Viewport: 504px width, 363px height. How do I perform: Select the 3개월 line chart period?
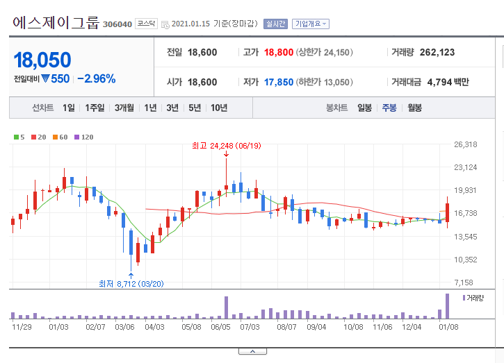pyautogui.click(x=124, y=108)
